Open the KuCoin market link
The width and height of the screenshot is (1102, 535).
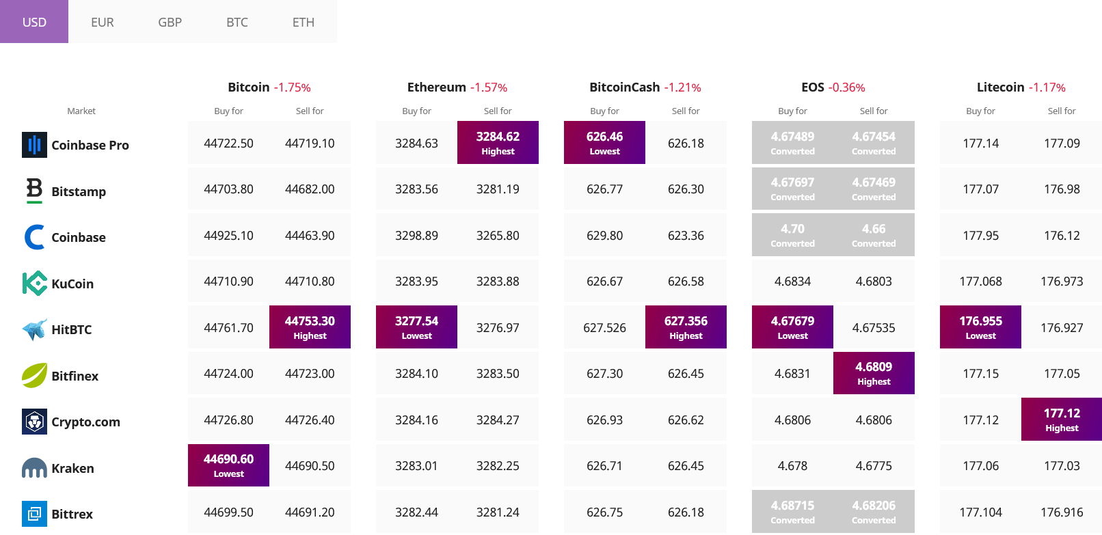[72, 284]
